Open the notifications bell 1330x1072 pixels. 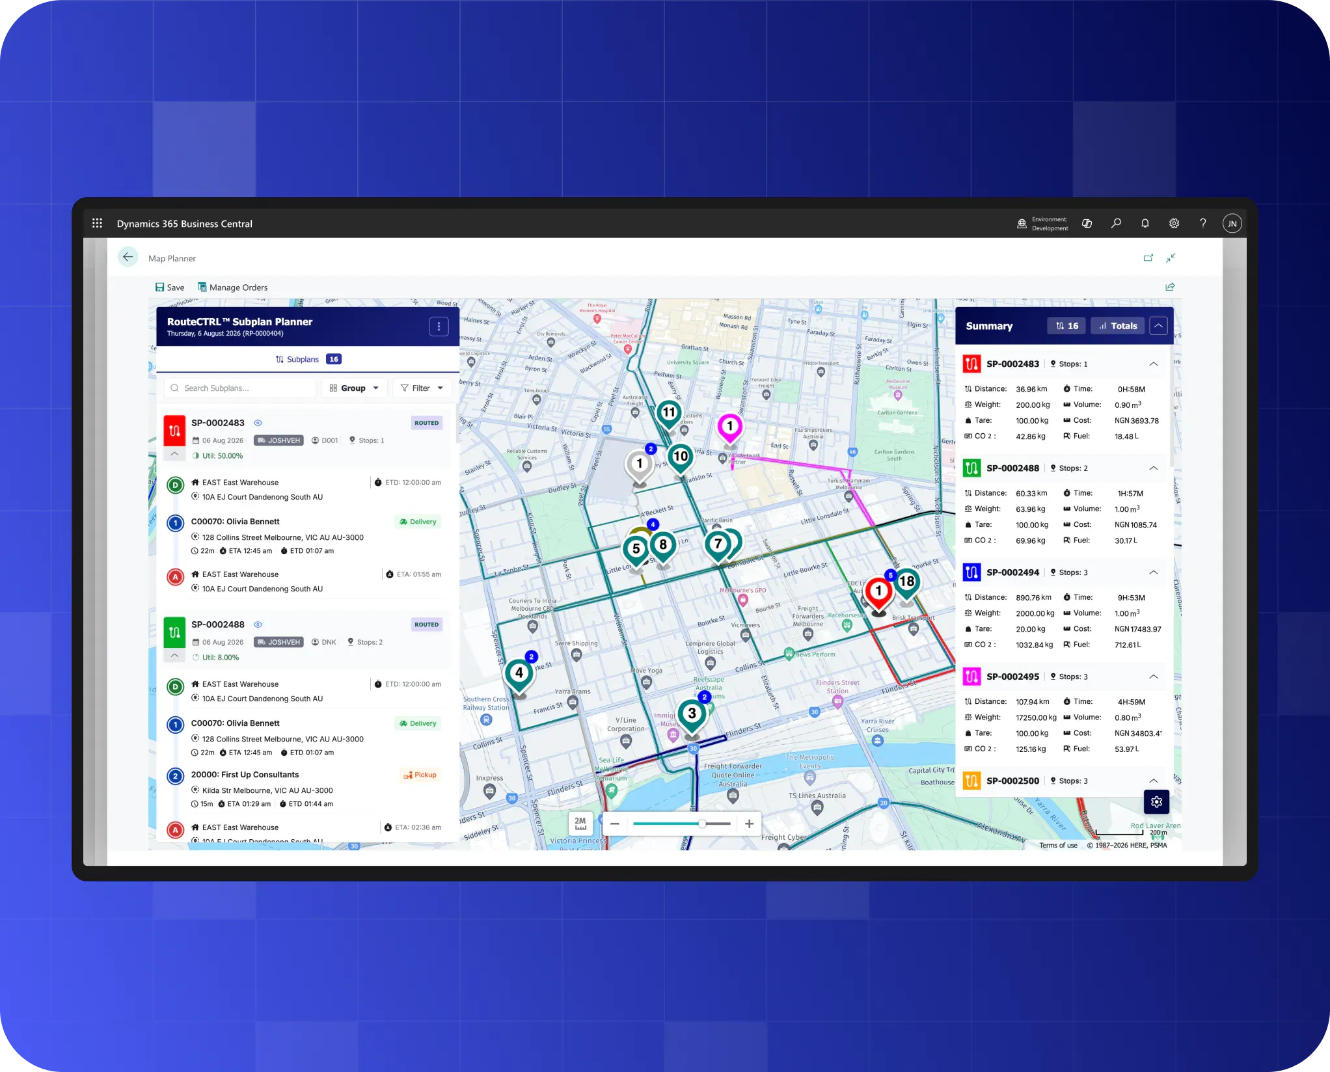1145,223
